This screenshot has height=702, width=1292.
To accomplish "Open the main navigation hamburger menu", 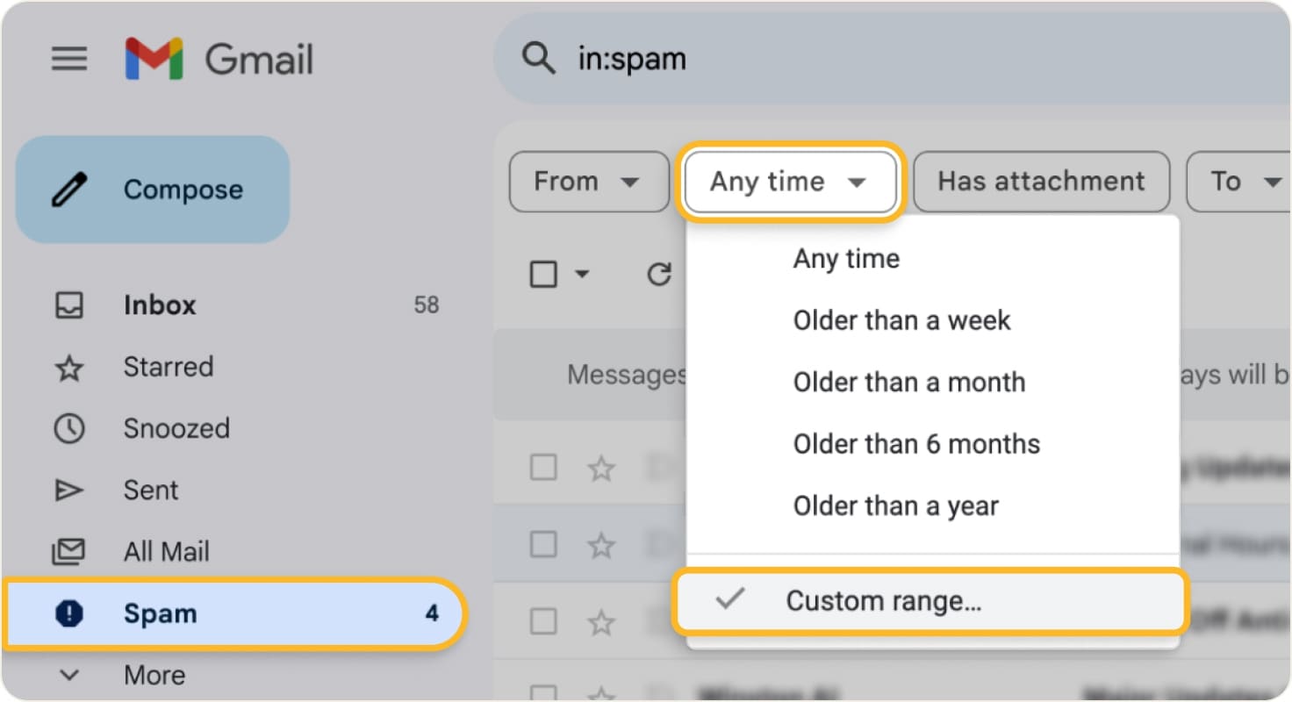I will point(70,59).
